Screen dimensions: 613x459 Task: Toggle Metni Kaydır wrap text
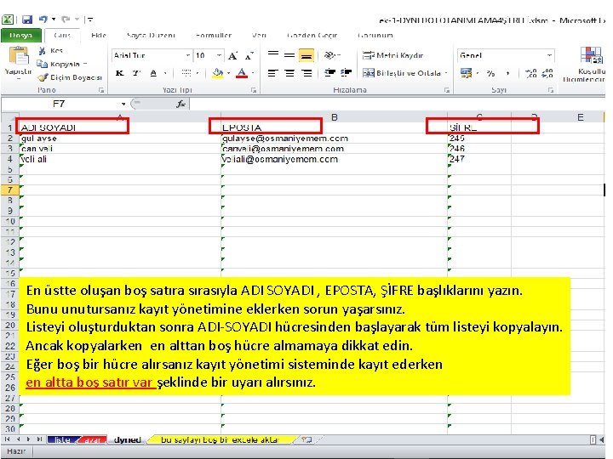tap(392, 55)
